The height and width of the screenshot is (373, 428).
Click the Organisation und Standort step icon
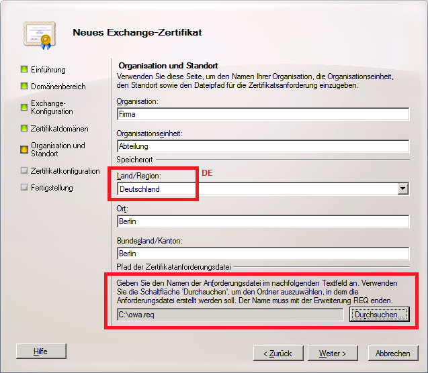(24, 150)
